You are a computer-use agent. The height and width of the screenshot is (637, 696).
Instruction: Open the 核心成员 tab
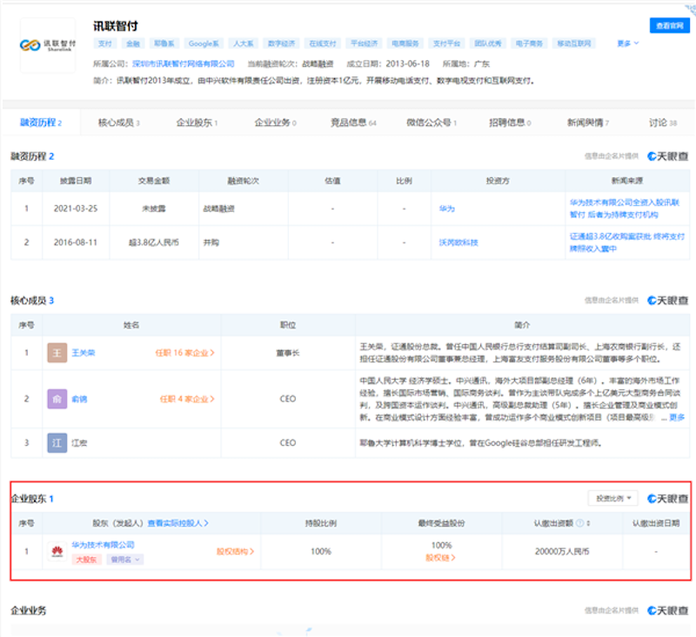click(118, 123)
